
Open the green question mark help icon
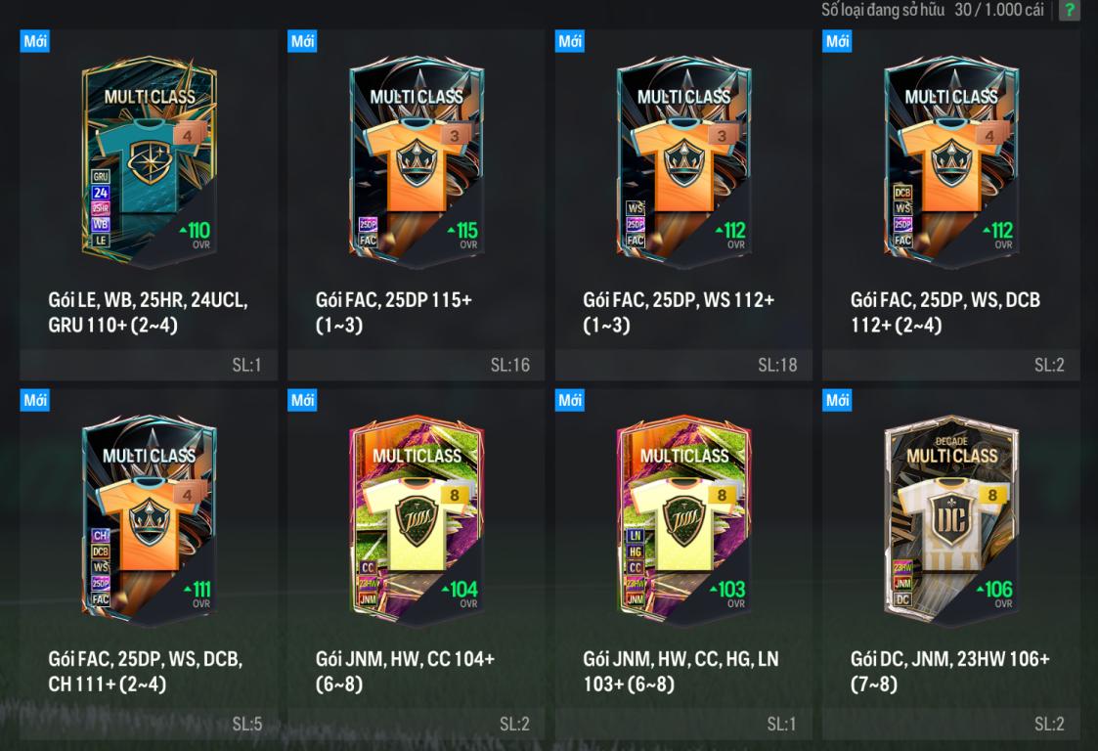[1069, 10]
